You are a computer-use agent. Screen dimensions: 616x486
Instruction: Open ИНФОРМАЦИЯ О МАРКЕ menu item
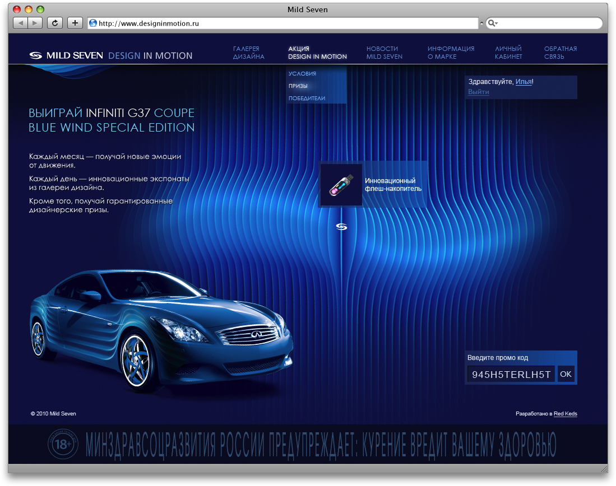click(x=451, y=53)
